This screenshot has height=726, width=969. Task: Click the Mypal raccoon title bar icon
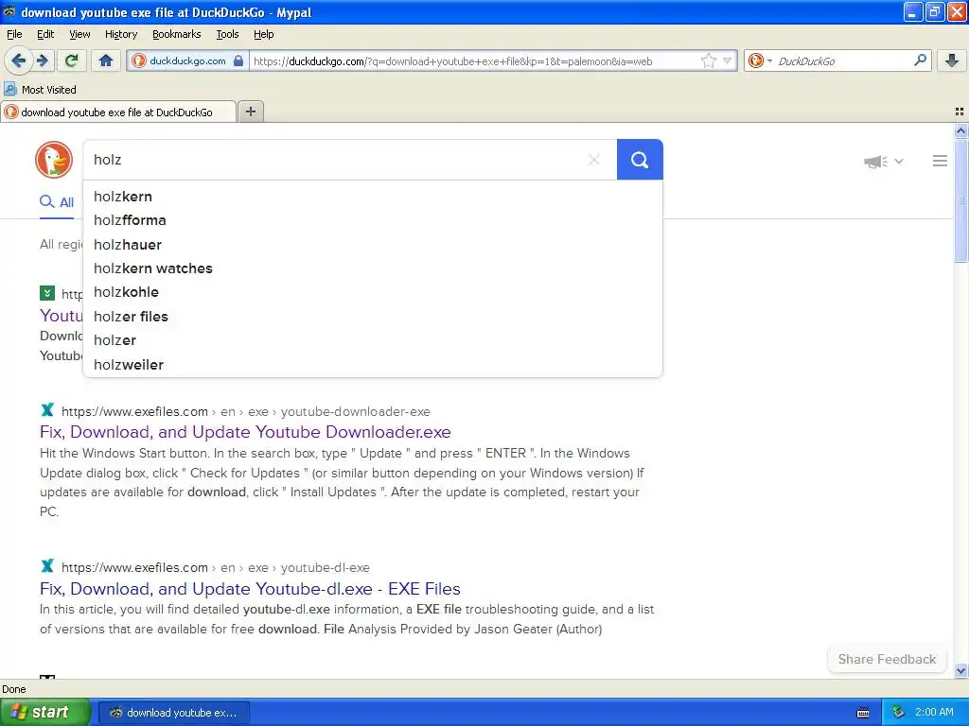pyautogui.click(x=9, y=11)
